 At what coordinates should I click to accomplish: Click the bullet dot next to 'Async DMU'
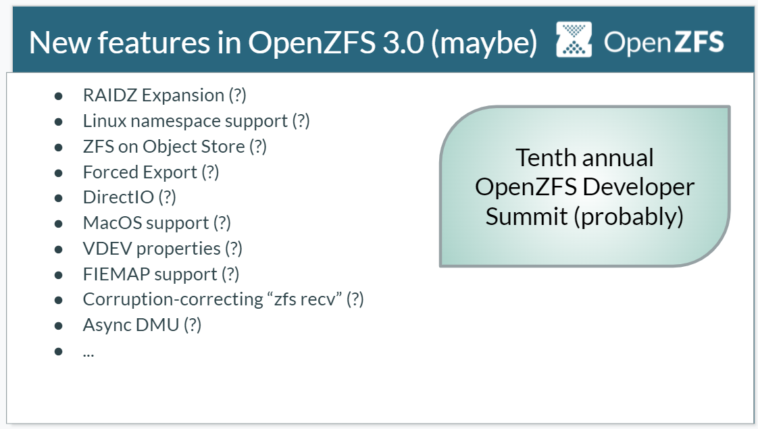[59, 326]
